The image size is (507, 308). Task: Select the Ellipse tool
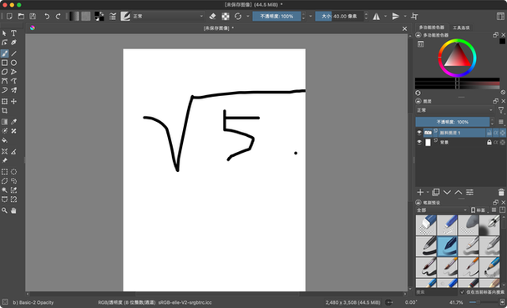pyautogui.click(x=13, y=63)
